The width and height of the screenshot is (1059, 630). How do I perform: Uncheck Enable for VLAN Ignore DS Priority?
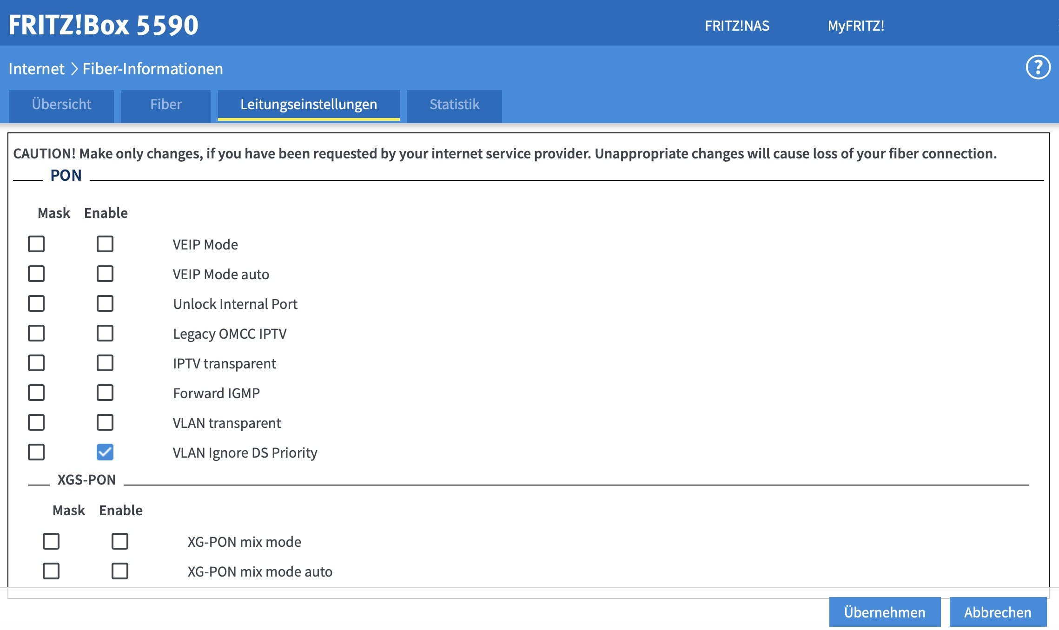tap(105, 452)
